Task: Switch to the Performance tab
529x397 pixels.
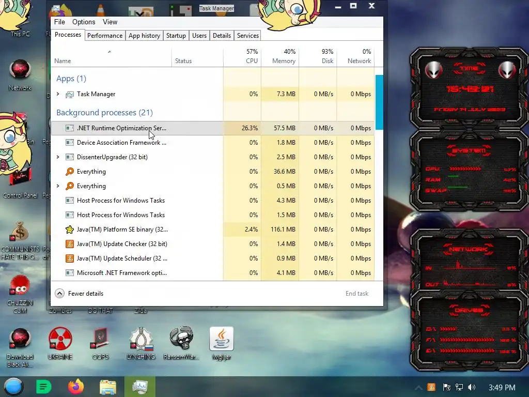Action: 104,36
